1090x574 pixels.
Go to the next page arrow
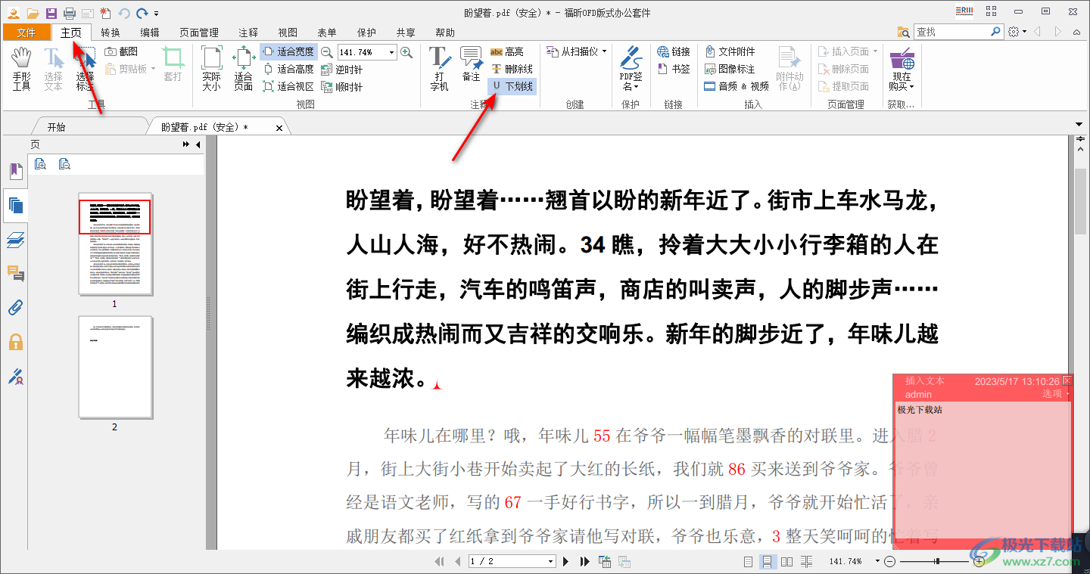[x=565, y=561]
